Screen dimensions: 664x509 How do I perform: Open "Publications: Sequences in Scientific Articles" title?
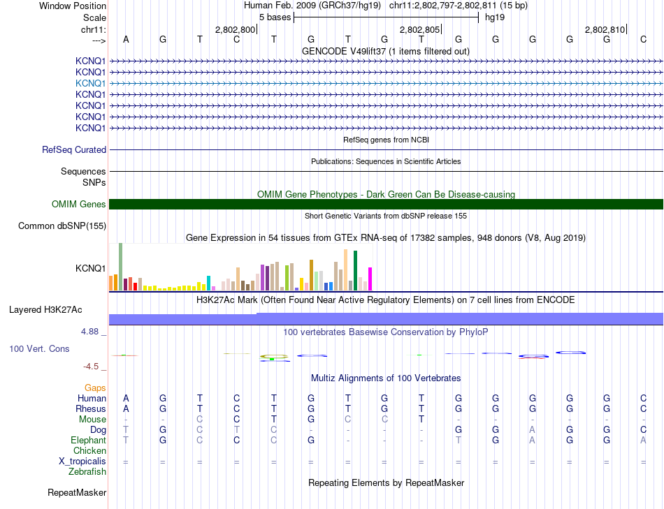[x=386, y=161]
